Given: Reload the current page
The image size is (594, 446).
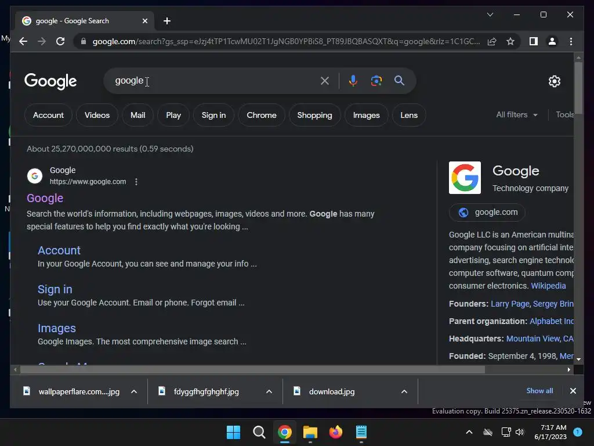Looking at the screenshot, I should coord(60,41).
